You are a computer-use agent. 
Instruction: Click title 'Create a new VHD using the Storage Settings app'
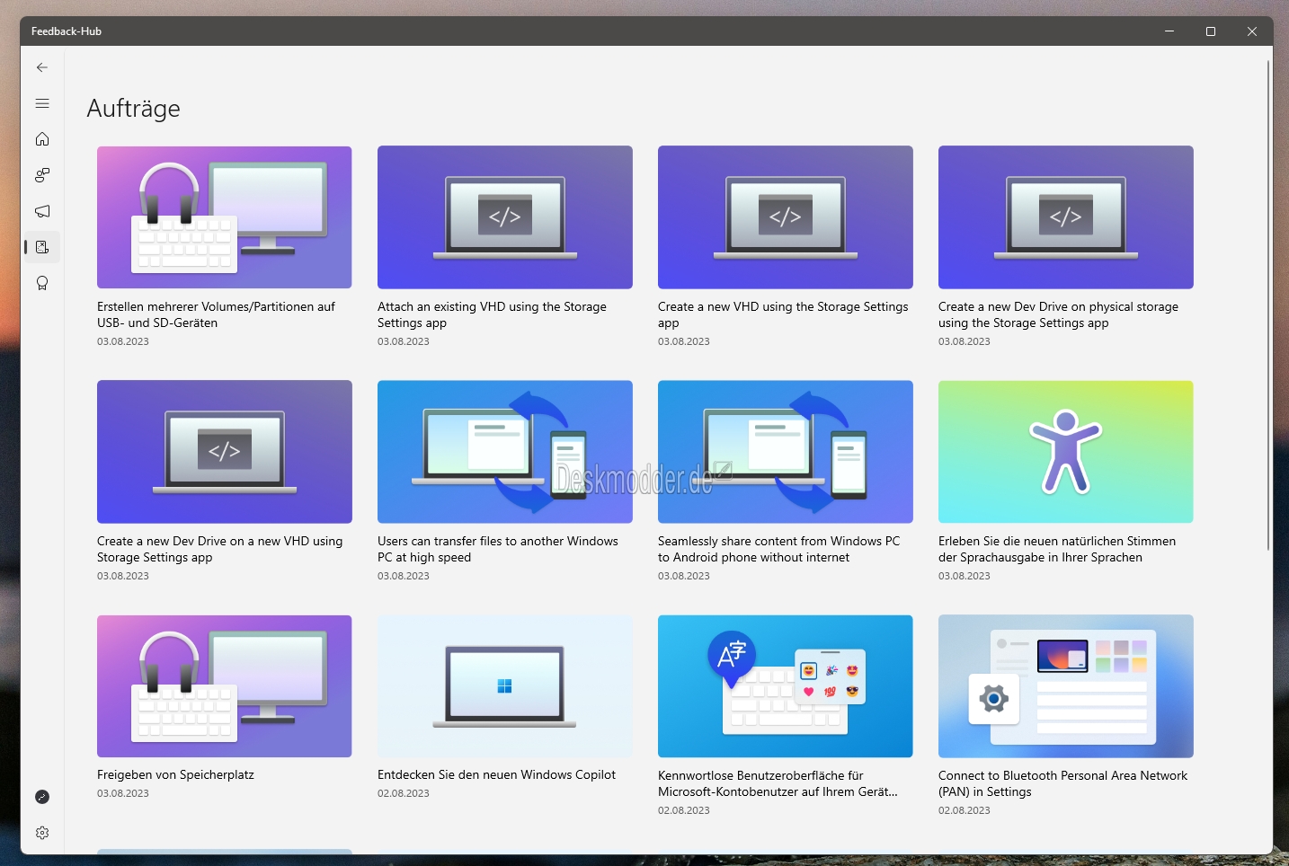pos(783,314)
